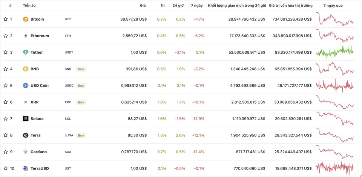Buy XRP using the Buy button

(81, 102)
